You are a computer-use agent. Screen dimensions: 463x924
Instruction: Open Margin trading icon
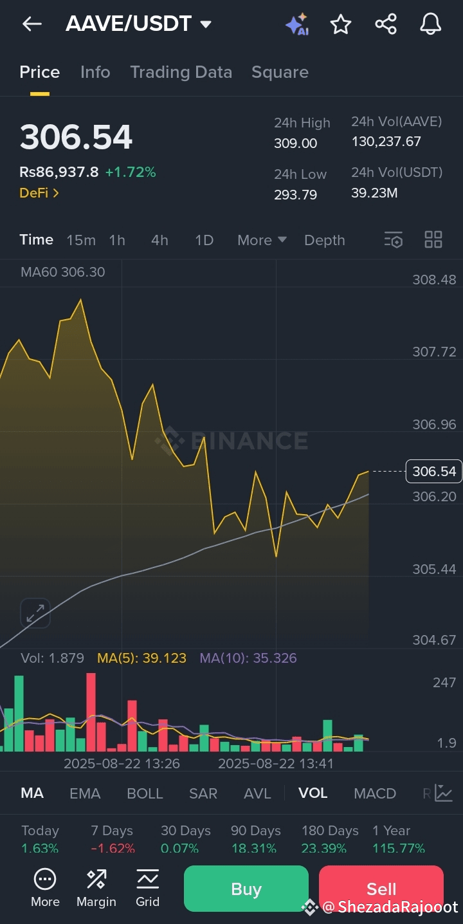[96, 888]
